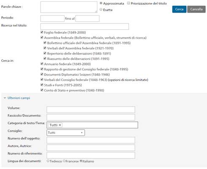Click the Cerca search button
The width and height of the screenshot is (207, 169).
click(x=179, y=9)
